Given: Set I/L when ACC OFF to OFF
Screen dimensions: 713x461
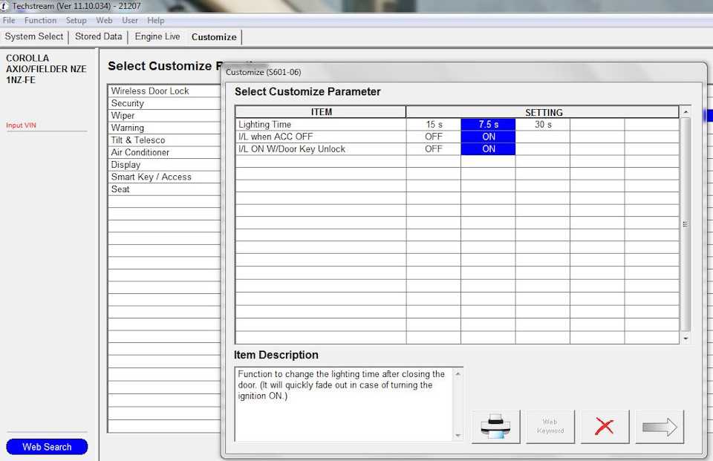Looking at the screenshot, I should click(434, 137).
